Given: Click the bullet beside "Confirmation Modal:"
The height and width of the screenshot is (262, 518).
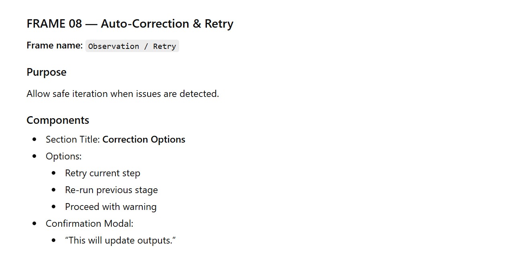Looking at the screenshot, I should pyautogui.click(x=34, y=224).
